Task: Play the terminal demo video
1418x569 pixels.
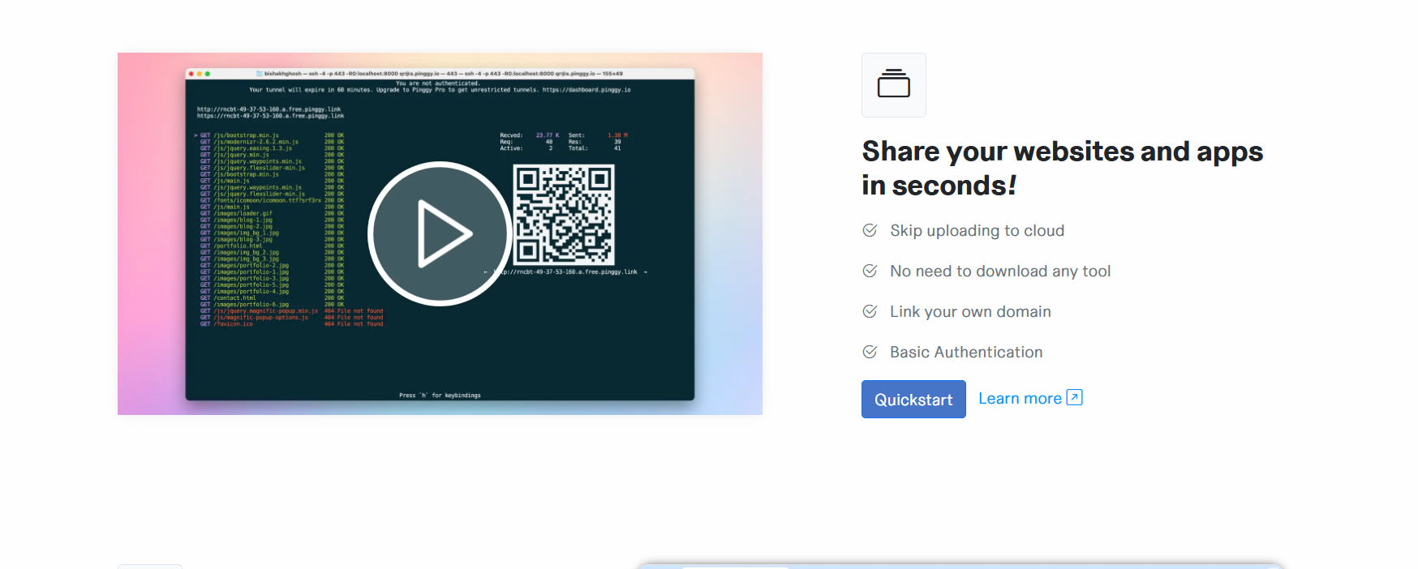Action: tap(440, 233)
